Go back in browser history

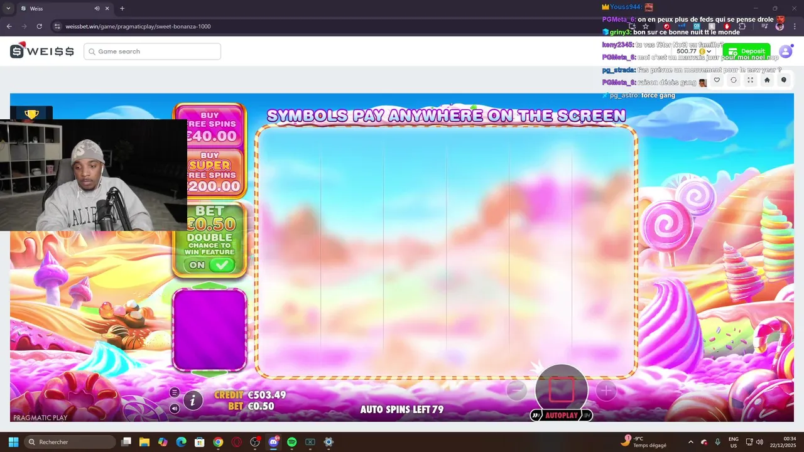click(9, 26)
